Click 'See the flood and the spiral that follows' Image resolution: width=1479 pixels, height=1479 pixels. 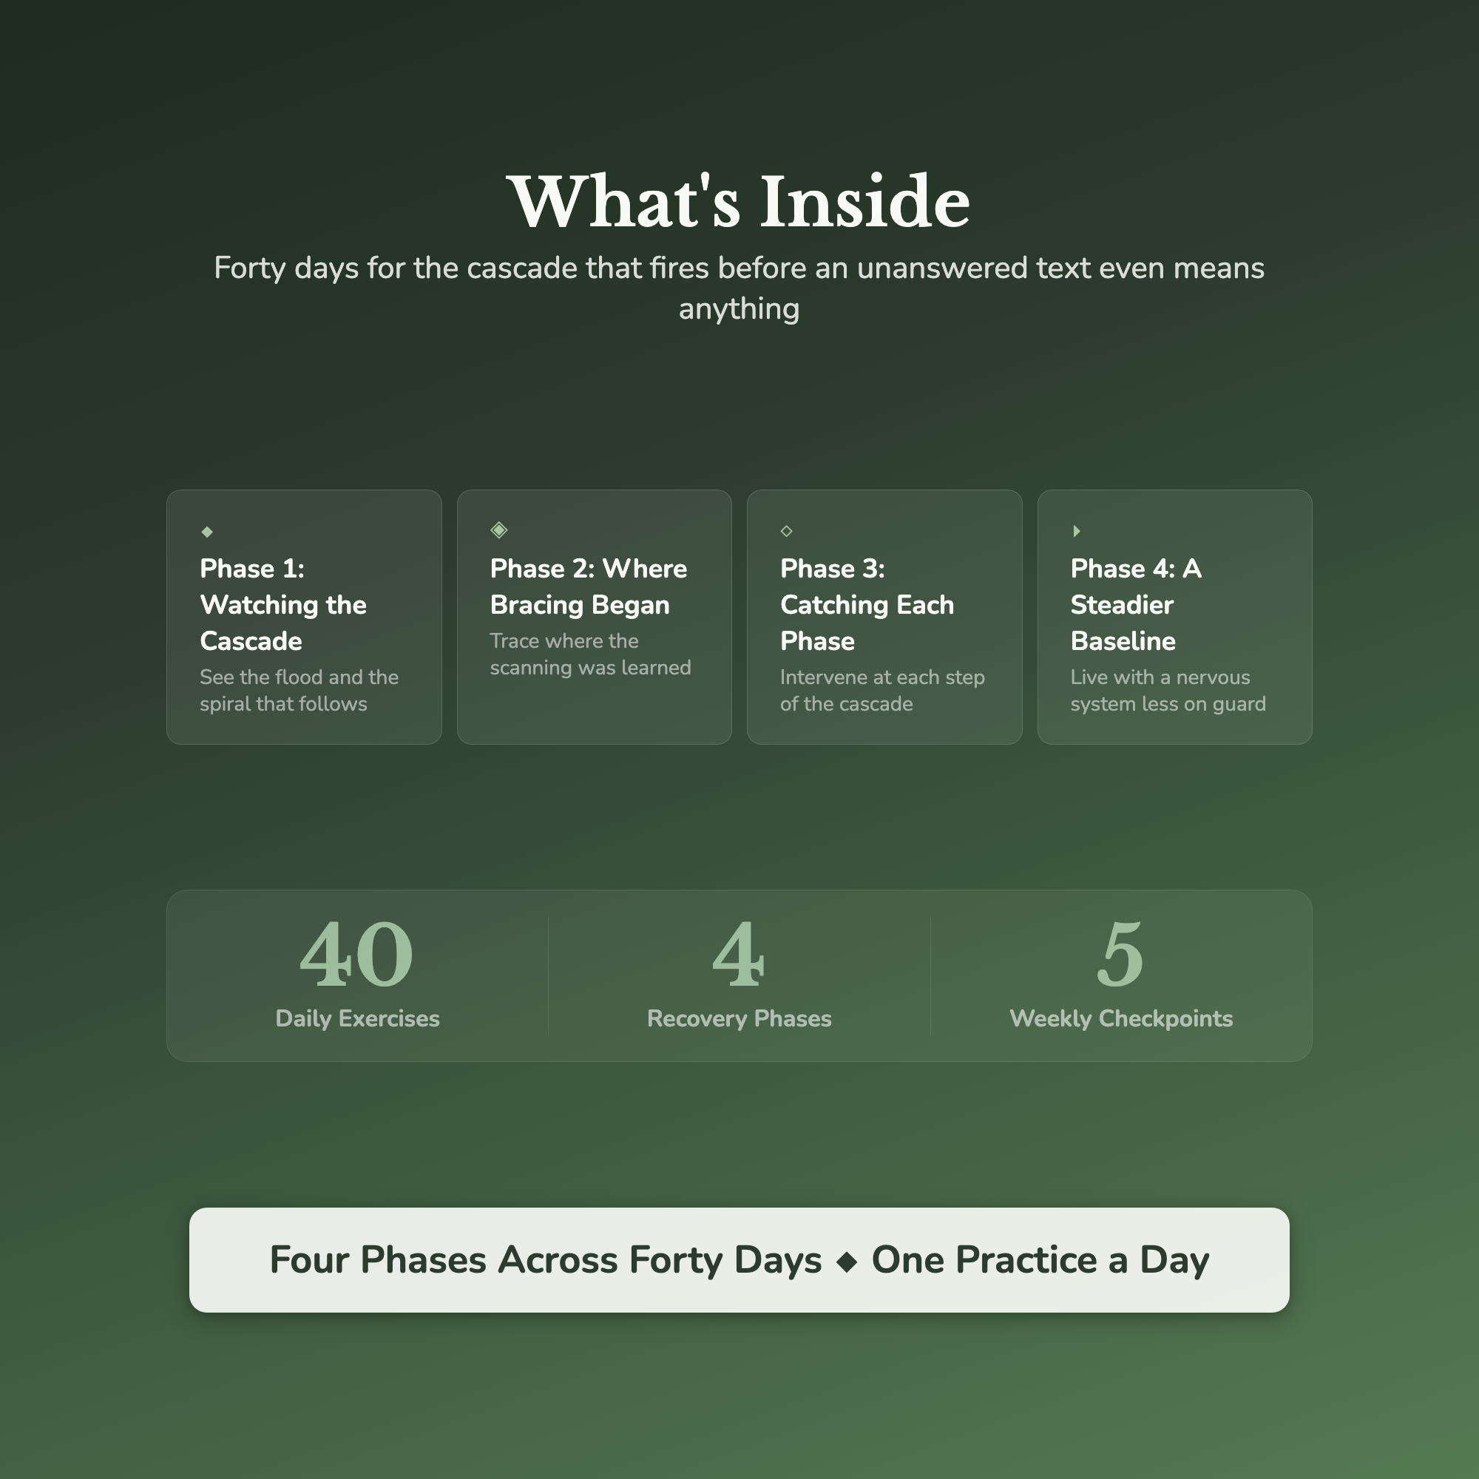tap(299, 691)
